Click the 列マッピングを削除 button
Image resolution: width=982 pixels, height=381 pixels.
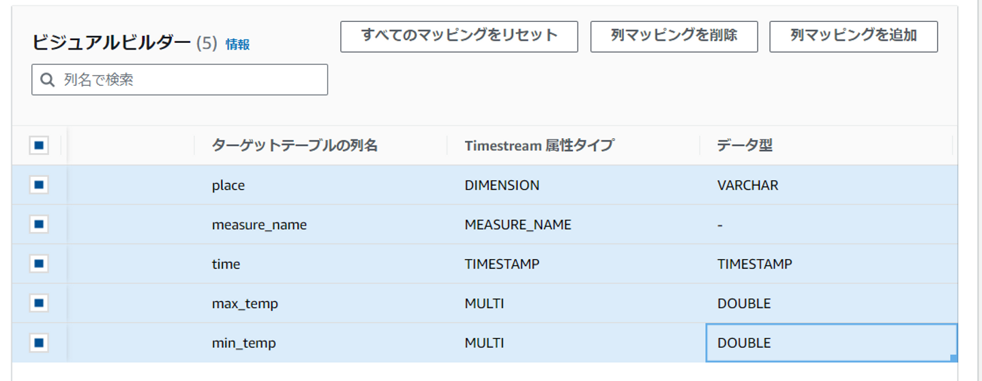tap(674, 36)
